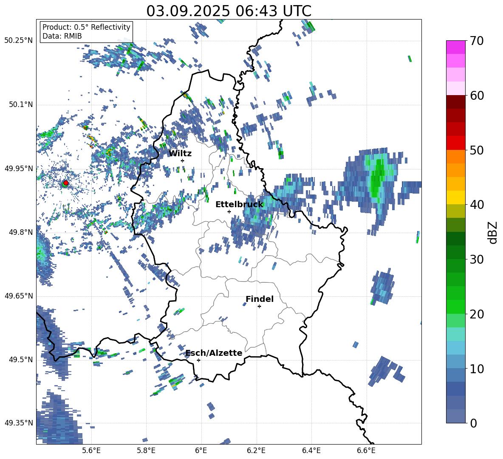
Task: Click latitude label 49.35°N
Action: [x=19, y=423]
